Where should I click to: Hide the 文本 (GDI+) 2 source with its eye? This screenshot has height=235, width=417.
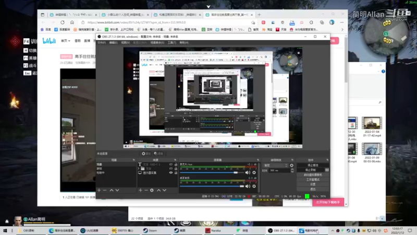pos(171,164)
